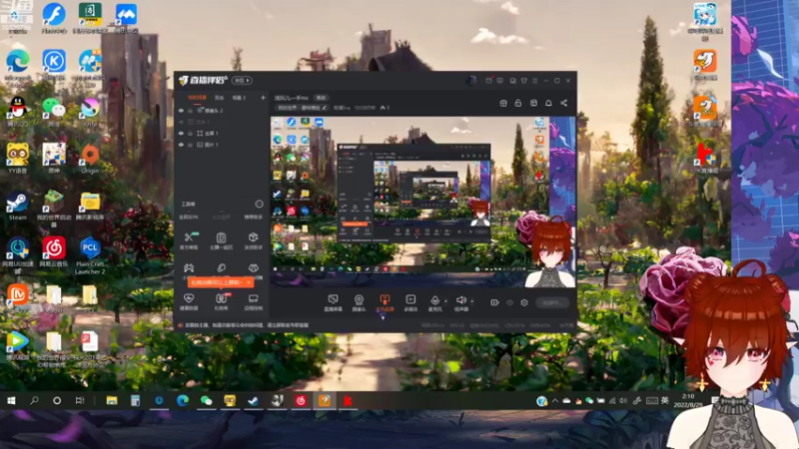This screenshot has height=449, width=799.
Task: Open the Tencent QQ penguin desktop icon
Action: click(x=17, y=112)
